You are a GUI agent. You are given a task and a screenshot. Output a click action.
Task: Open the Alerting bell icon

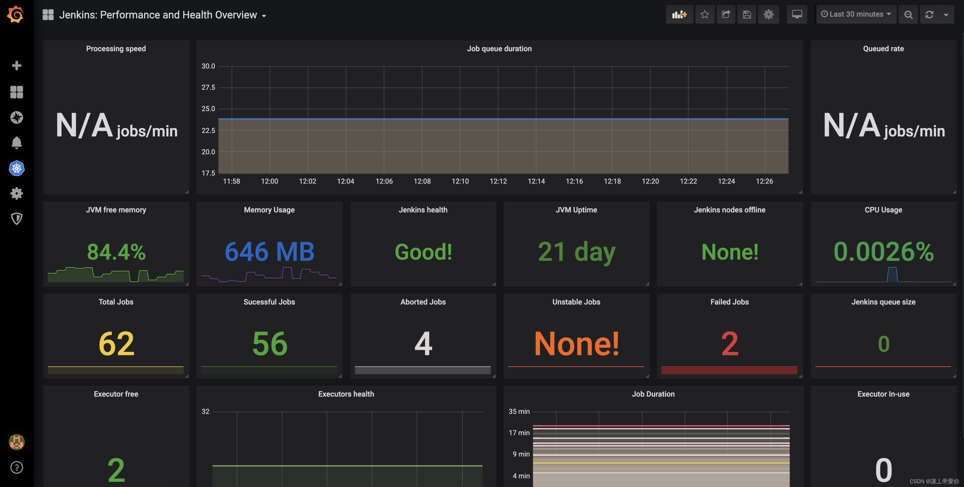tap(16, 143)
